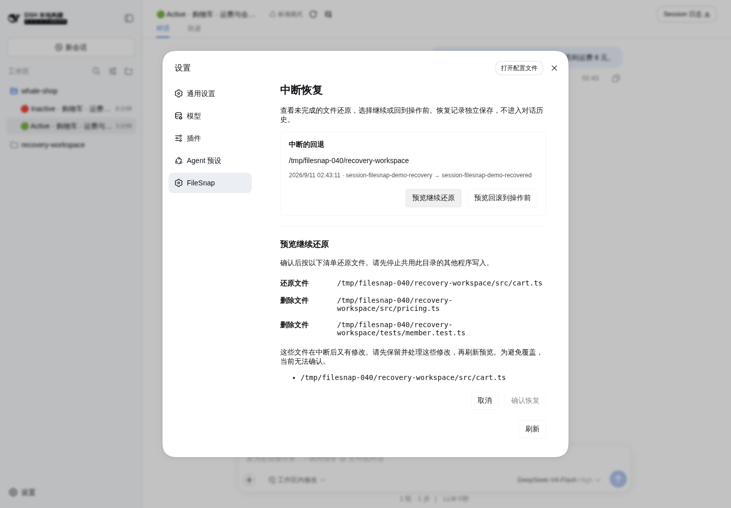
Task: Select the FileSnap settings section
Action: tap(210, 183)
